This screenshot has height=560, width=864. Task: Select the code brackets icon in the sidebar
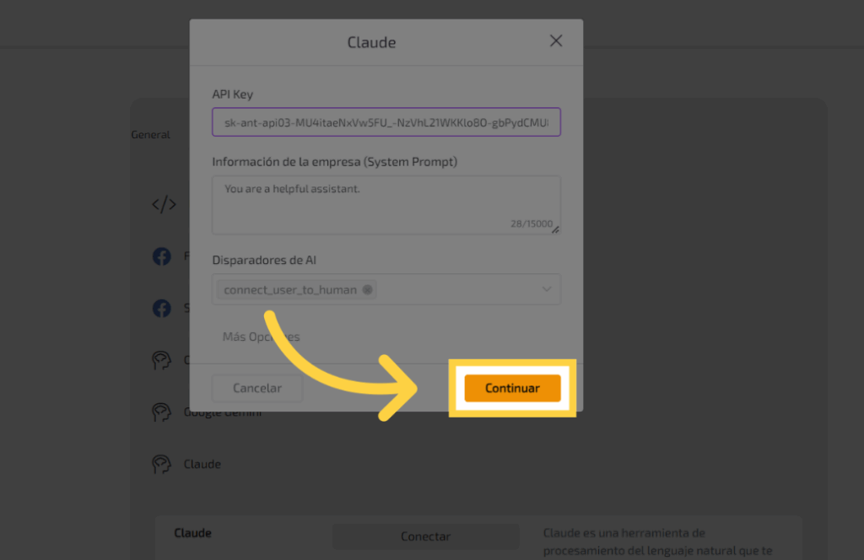pos(163,204)
